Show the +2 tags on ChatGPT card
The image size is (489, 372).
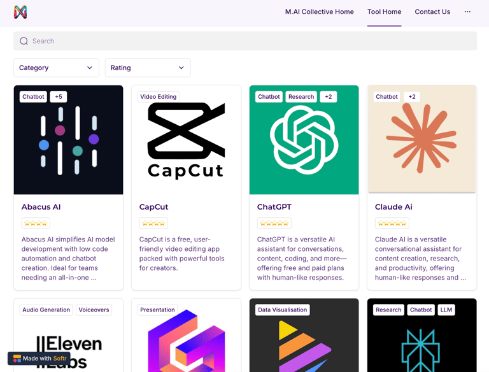[329, 97]
